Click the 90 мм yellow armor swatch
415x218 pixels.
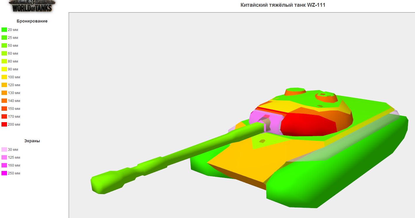tap(4, 69)
